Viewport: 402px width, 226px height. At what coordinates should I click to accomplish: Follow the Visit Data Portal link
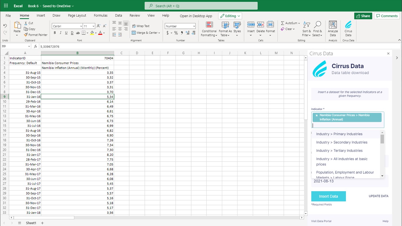click(x=321, y=221)
